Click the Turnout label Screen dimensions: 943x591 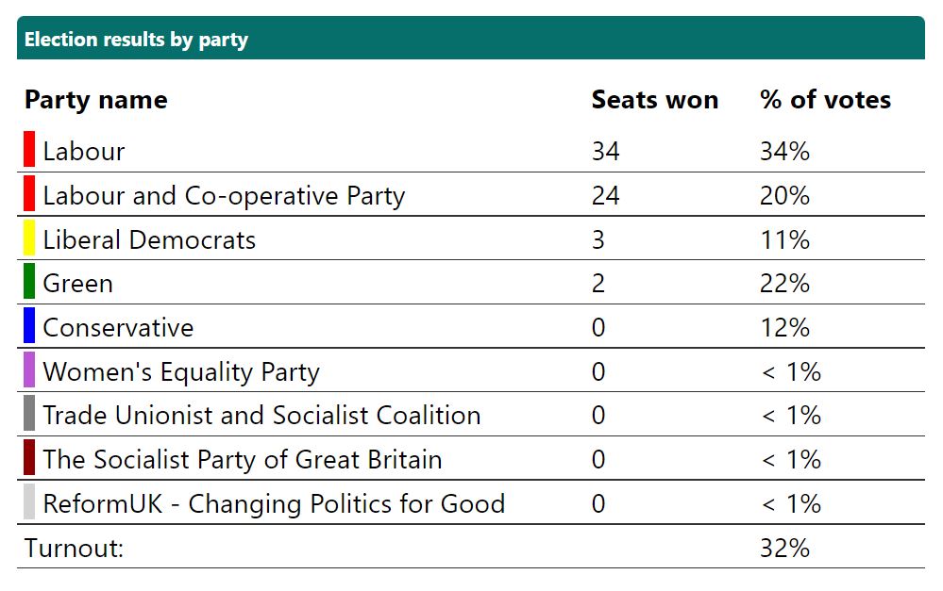coord(75,549)
